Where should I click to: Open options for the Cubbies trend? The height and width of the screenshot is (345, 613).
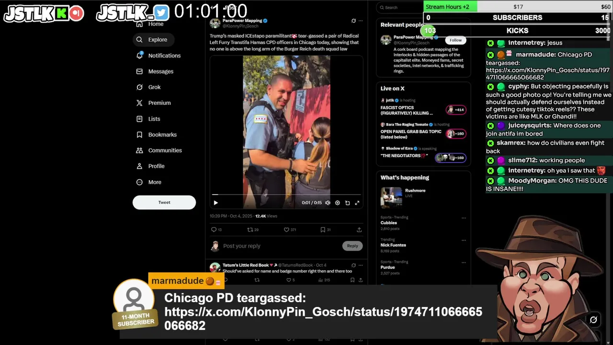[464, 218]
